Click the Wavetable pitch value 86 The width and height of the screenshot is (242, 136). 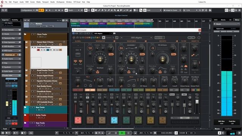tap(121, 48)
